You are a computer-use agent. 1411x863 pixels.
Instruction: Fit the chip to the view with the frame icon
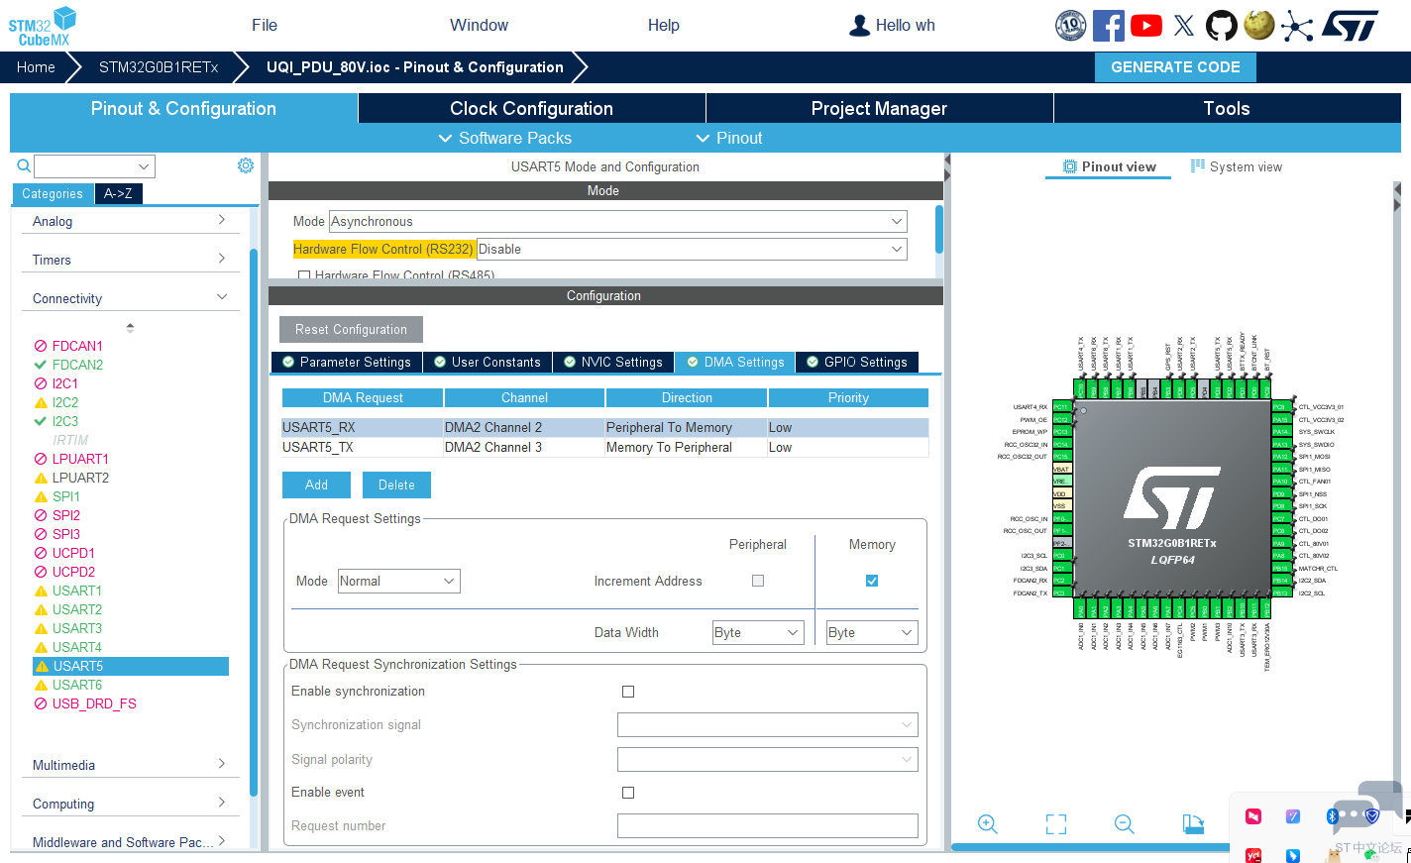click(1056, 824)
